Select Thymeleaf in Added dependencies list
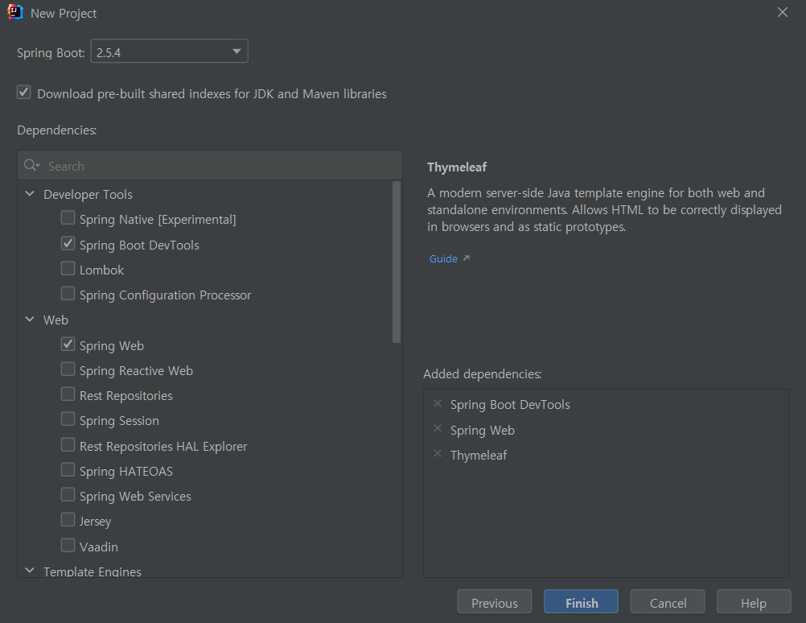Screen dimensions: 806x623 [479, 456]
